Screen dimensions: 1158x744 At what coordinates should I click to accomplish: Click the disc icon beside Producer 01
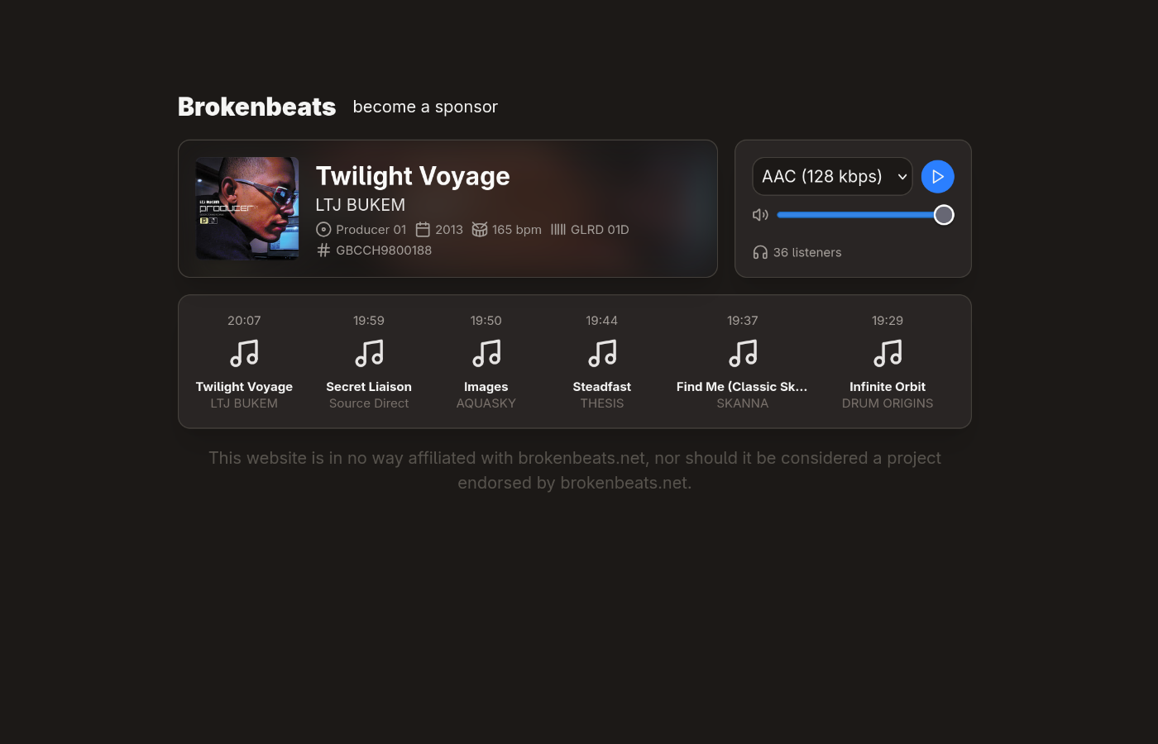(323, 230)
